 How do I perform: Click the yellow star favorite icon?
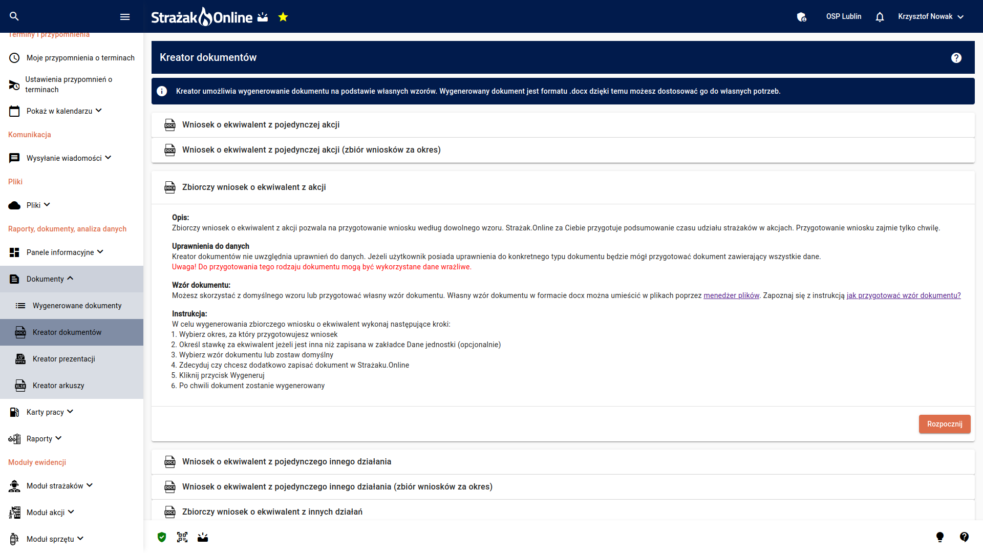click(283, 17)
